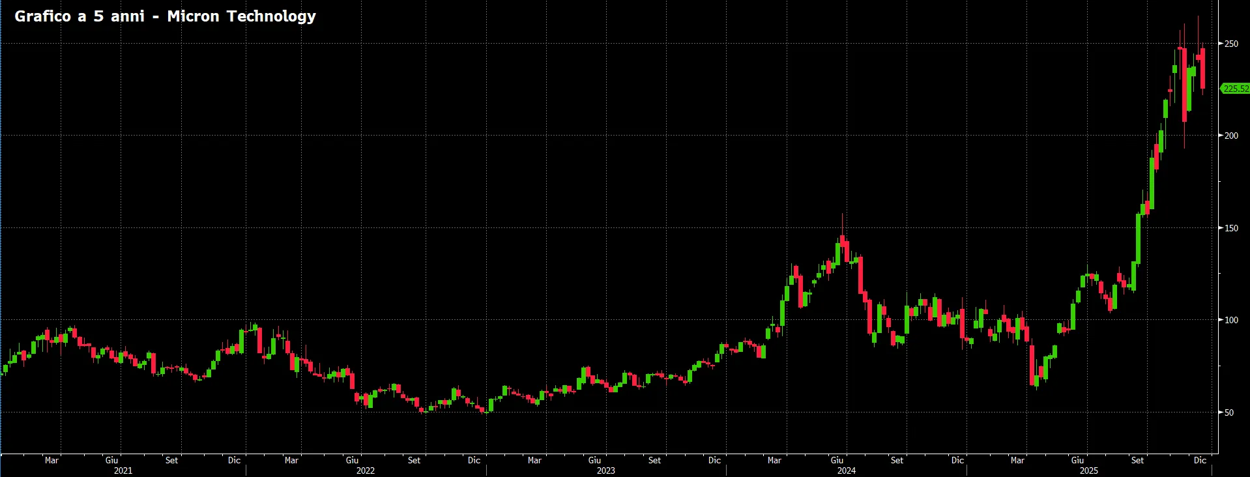
Task: Click the 'Mar' month label of 2022
Action: (291, 460)
